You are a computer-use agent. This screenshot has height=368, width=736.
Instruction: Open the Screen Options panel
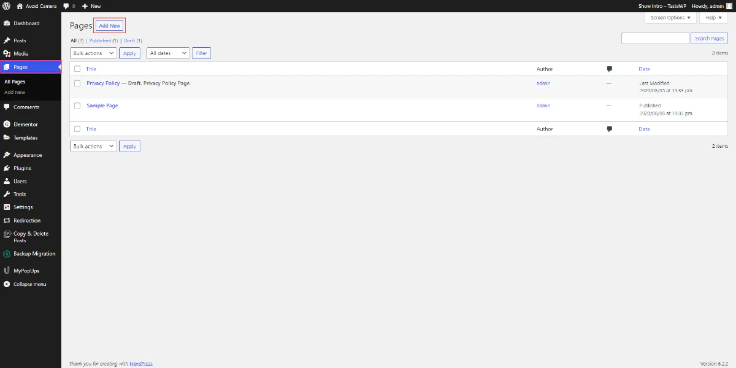(670, 17)
